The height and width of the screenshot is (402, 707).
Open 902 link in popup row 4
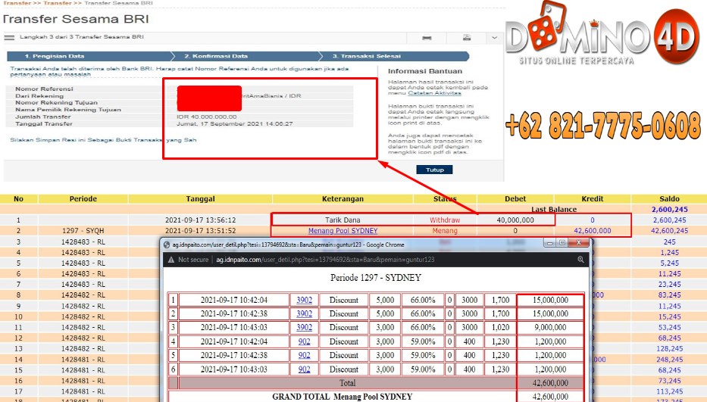click(x=305, y=341)
